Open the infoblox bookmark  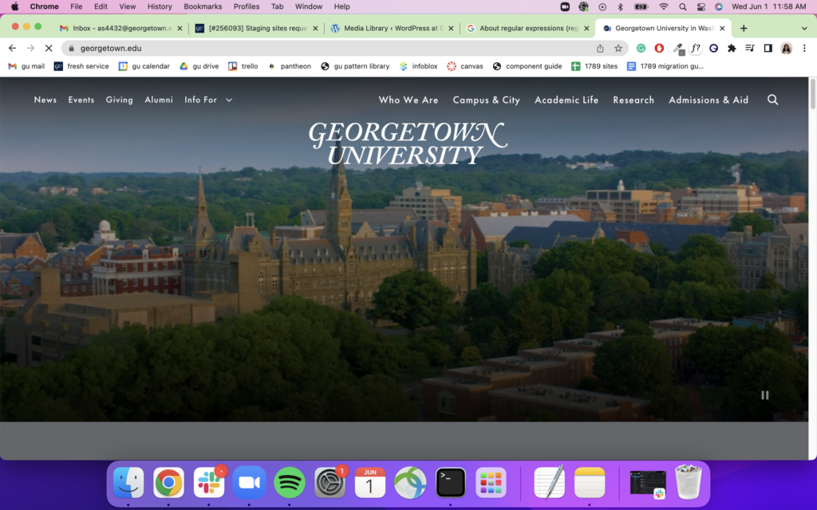(x=418, y=66)
